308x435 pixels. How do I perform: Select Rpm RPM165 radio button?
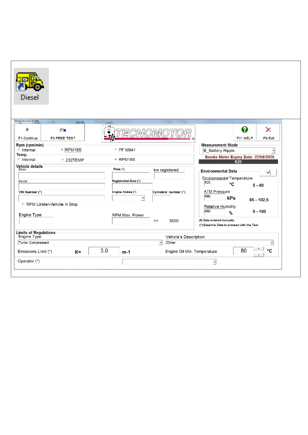[62, 150]
